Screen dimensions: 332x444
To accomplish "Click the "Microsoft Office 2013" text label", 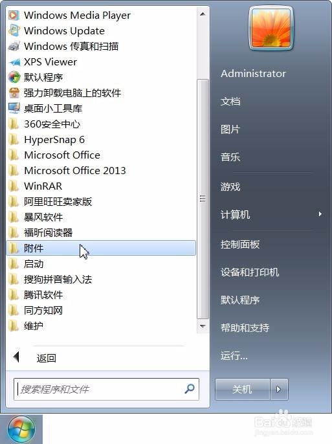I will (x=75, y=170).
